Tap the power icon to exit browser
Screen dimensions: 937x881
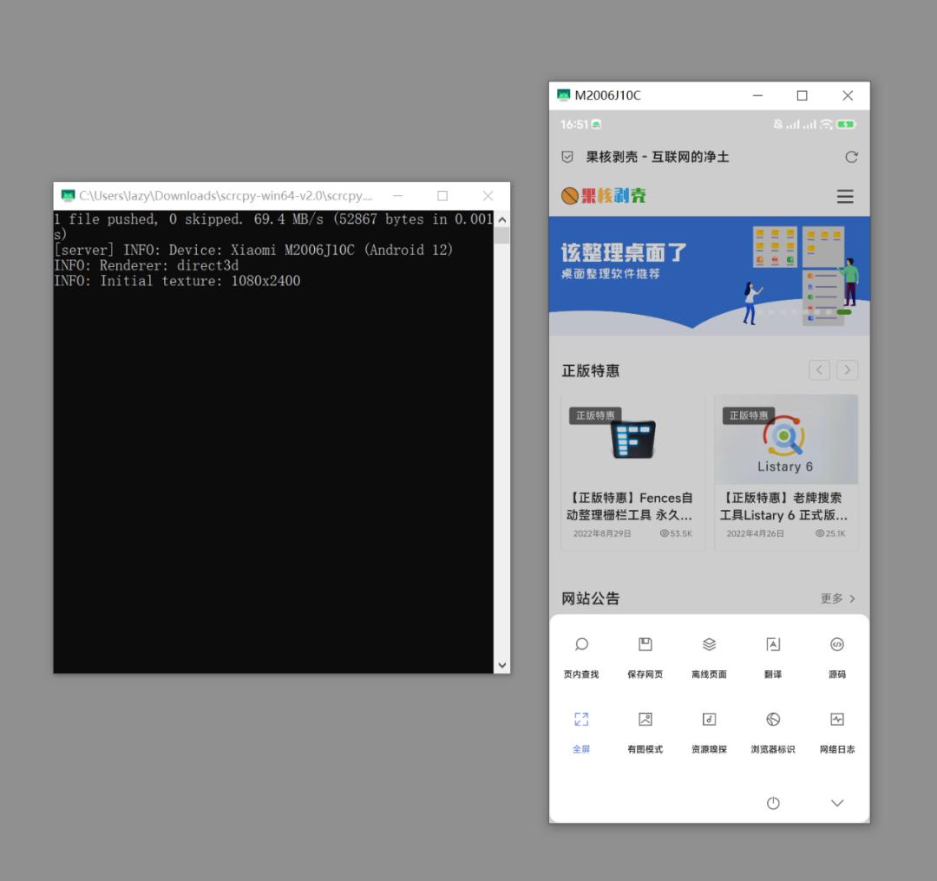pos(772,803)
